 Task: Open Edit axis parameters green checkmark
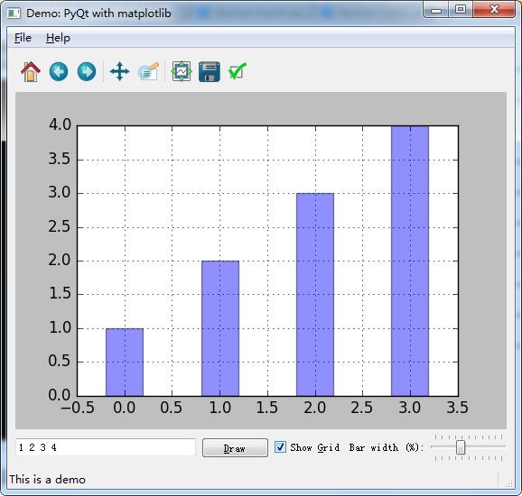click(x=237, y=71)
